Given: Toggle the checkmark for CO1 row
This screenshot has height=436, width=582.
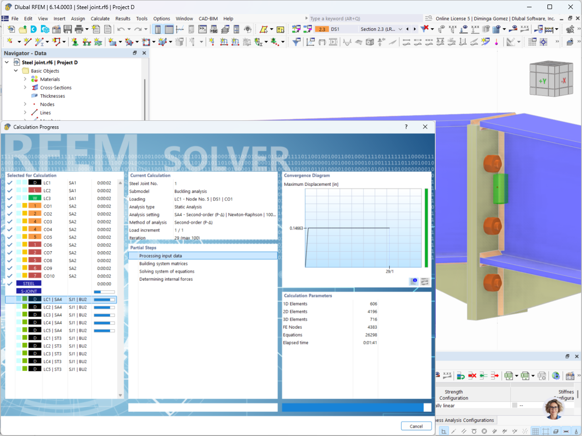Looking at the screenshot, I should tap(10, 206).
